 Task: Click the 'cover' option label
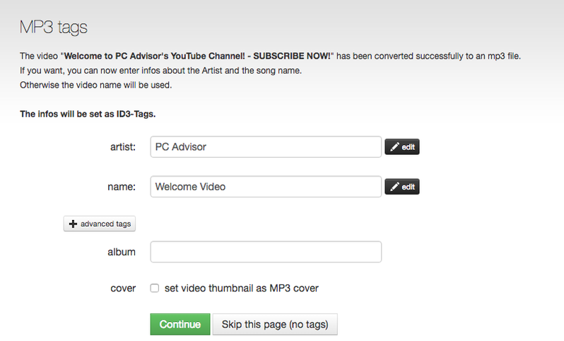pos(123,288)
